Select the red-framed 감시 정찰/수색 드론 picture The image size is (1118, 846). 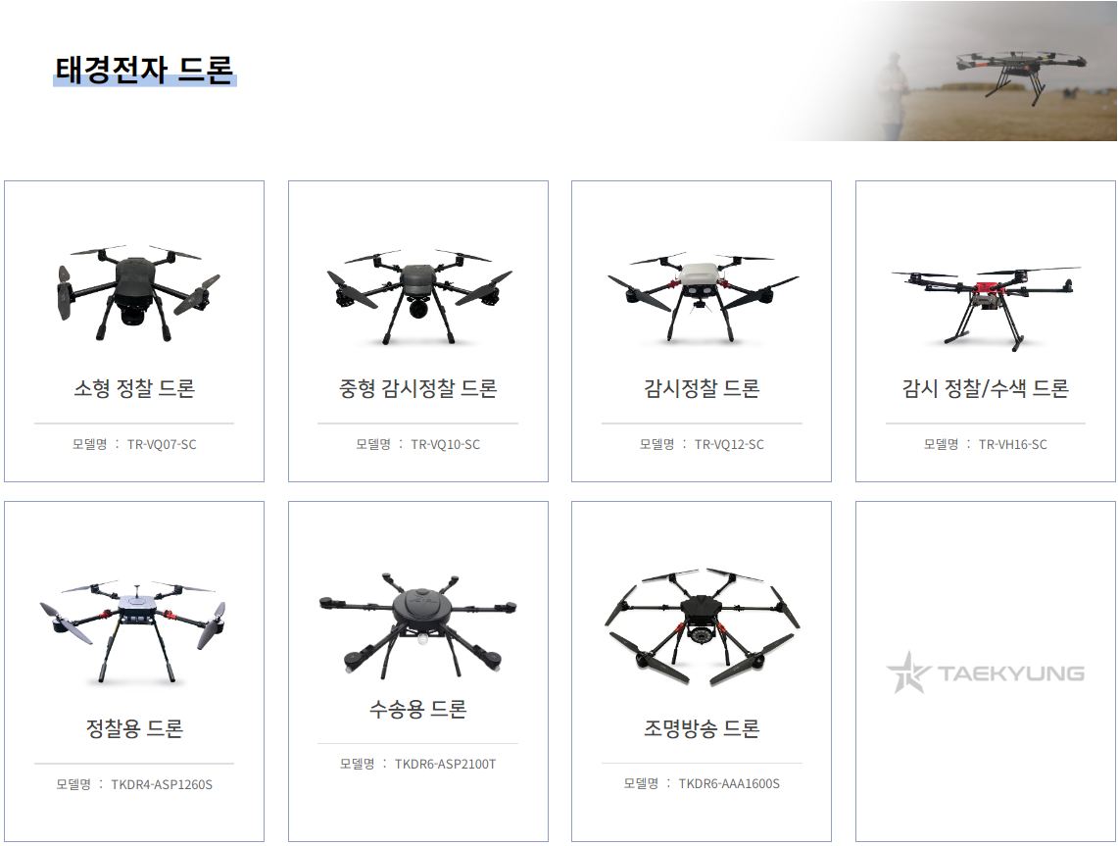(x=987, y=308)
